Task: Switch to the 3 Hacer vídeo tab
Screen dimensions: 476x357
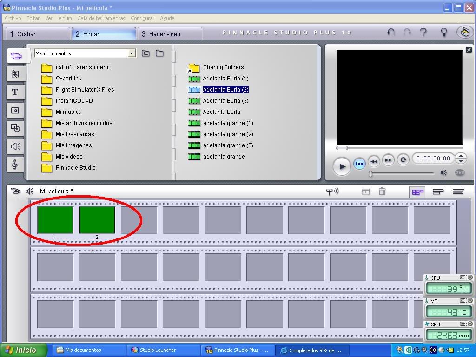Action: [170, 34]
